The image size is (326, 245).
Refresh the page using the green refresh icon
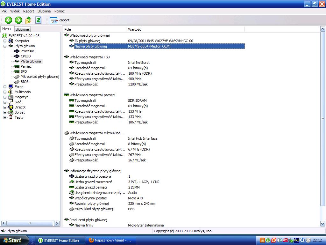tap(38, 20)
